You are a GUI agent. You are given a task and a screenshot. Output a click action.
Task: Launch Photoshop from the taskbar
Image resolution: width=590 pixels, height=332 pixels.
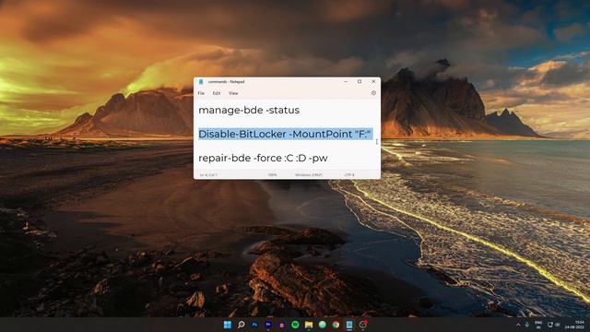[x=254, y=325]
